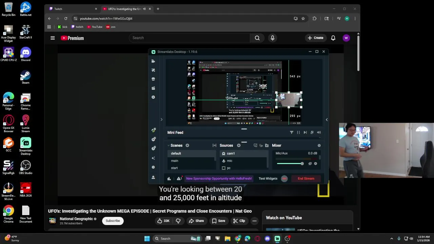This screenshot has width=434, height=244.
Task: Open Streamlabs settings gear in sidebar
Action: 153,167
